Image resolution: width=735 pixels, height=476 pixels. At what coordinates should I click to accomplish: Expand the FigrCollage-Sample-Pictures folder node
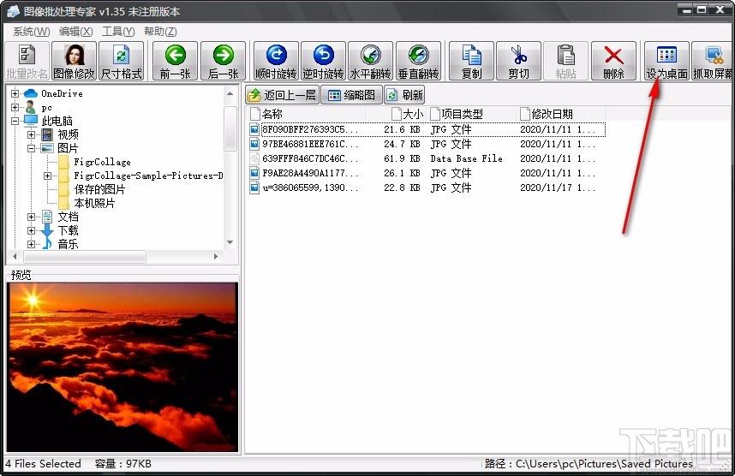click(47, 176)
